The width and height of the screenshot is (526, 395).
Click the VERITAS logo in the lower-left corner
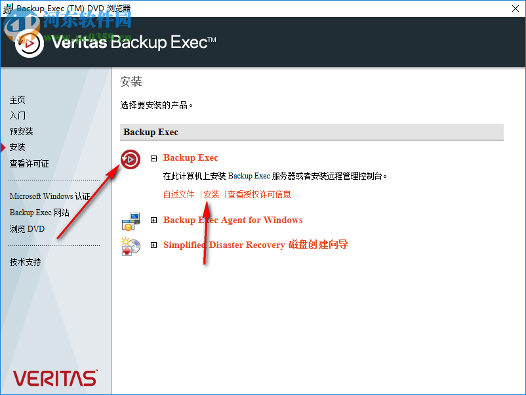(54, 378)
